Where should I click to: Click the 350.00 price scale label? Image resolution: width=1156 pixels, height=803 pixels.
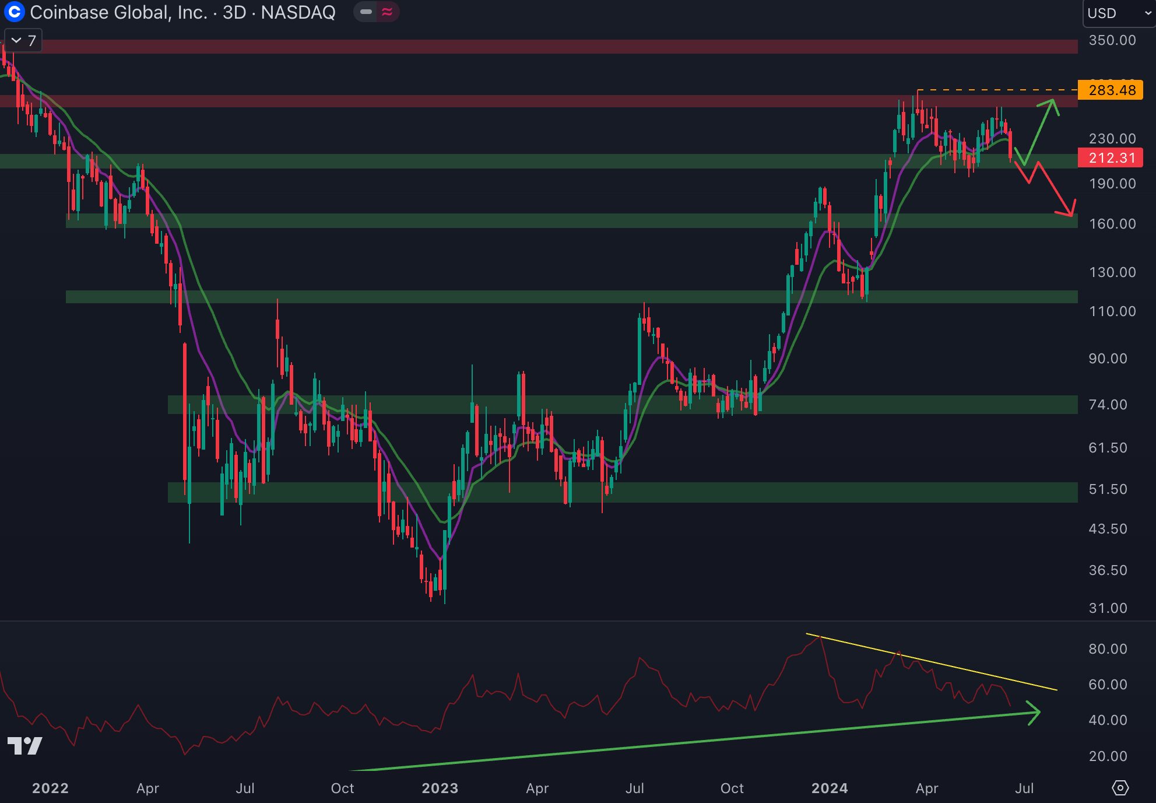[1112, 41]
